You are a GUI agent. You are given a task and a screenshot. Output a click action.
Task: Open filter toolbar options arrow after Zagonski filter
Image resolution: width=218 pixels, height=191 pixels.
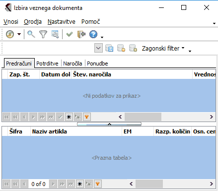pos(190,51)
